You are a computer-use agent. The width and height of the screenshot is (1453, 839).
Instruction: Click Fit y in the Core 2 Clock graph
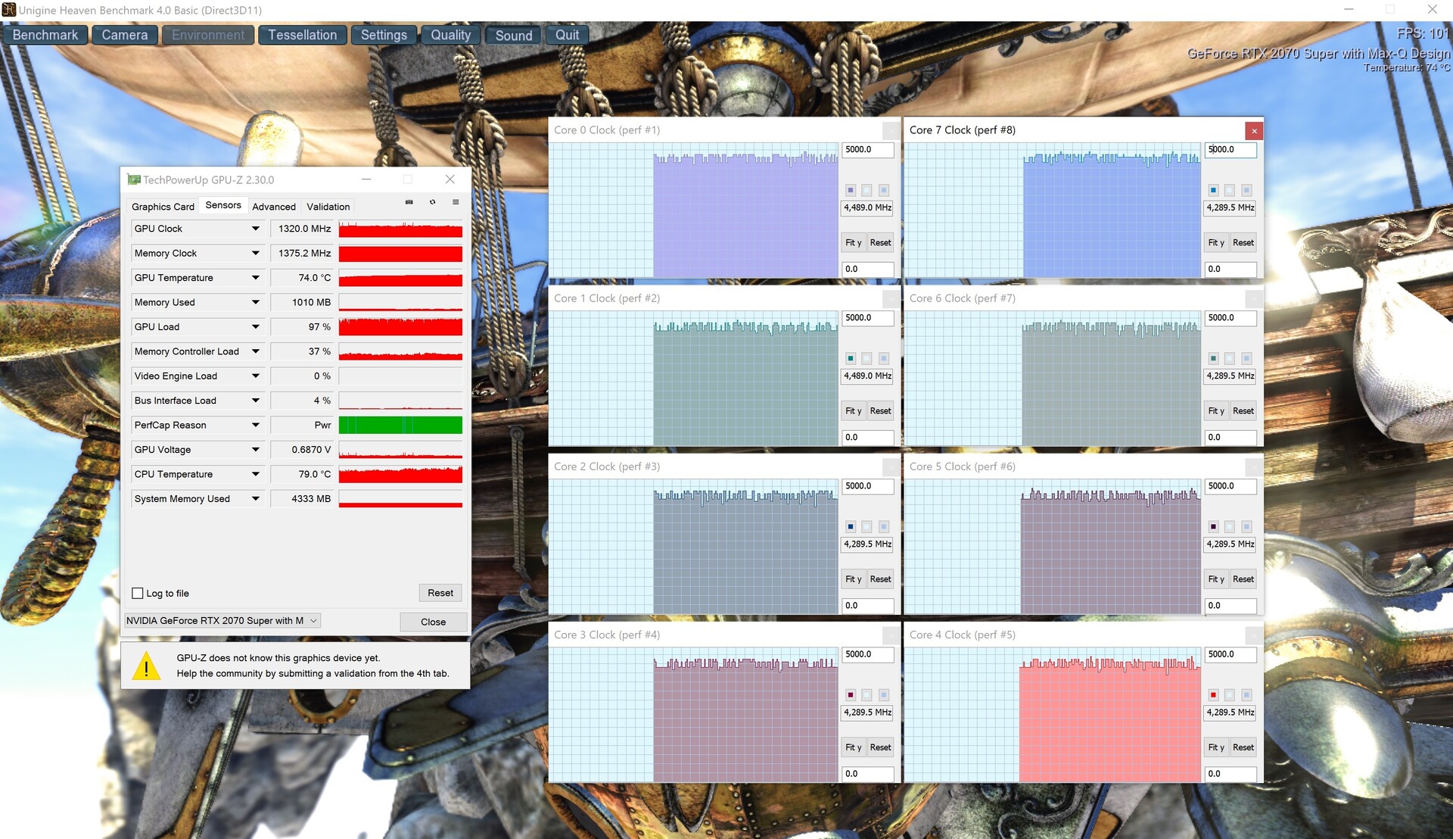(x=854, y=579)
